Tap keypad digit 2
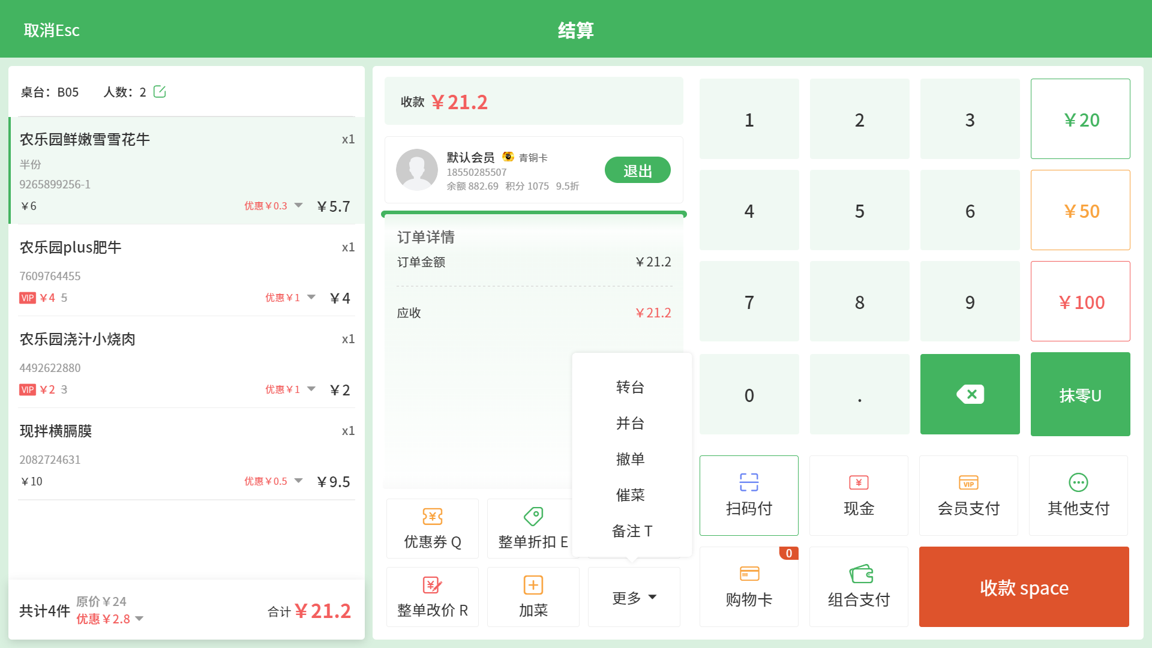Viewport: 1152px width, 648px height. coord(859,119)
